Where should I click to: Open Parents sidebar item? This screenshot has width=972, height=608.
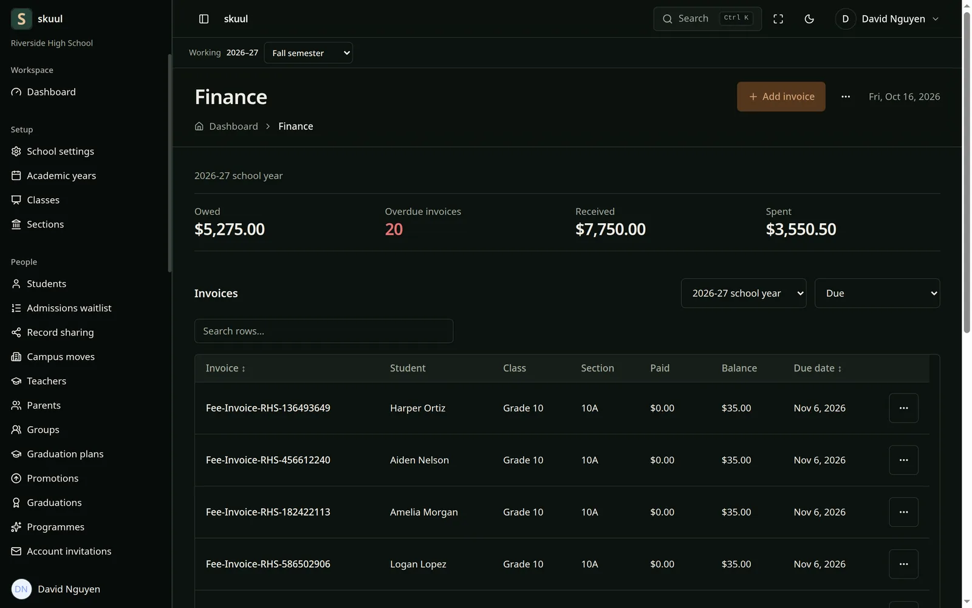[x=85, y=406]
